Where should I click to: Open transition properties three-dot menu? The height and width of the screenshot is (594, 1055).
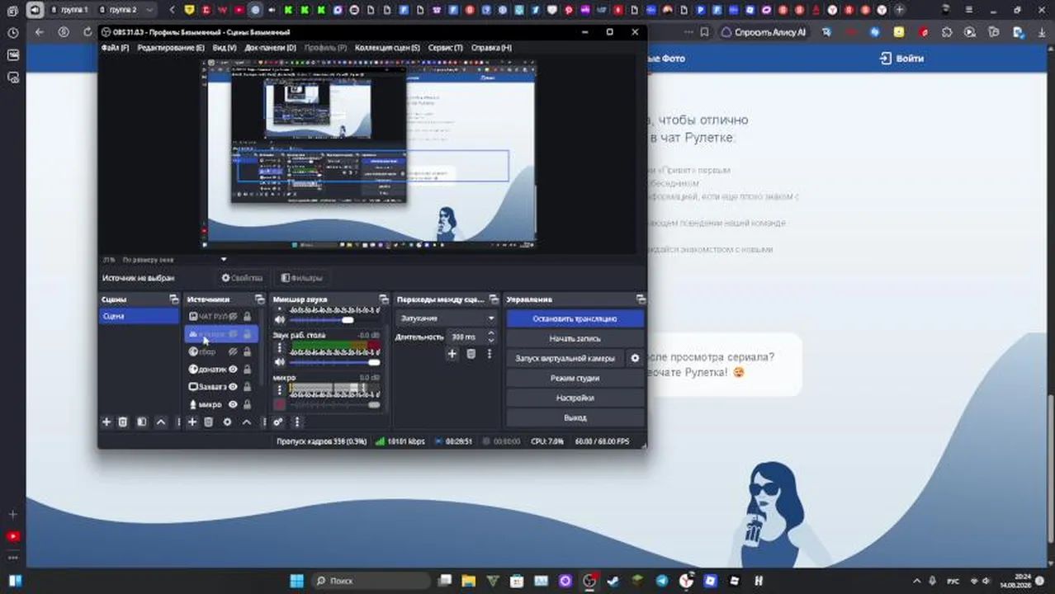click(490, 354)
